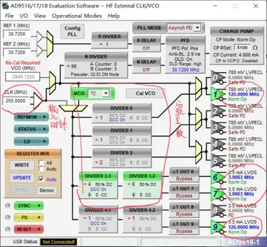This screenshot has width=267, height=247.
Task: Click the yellow reference select mux
Action: click(x=50, y=44)
